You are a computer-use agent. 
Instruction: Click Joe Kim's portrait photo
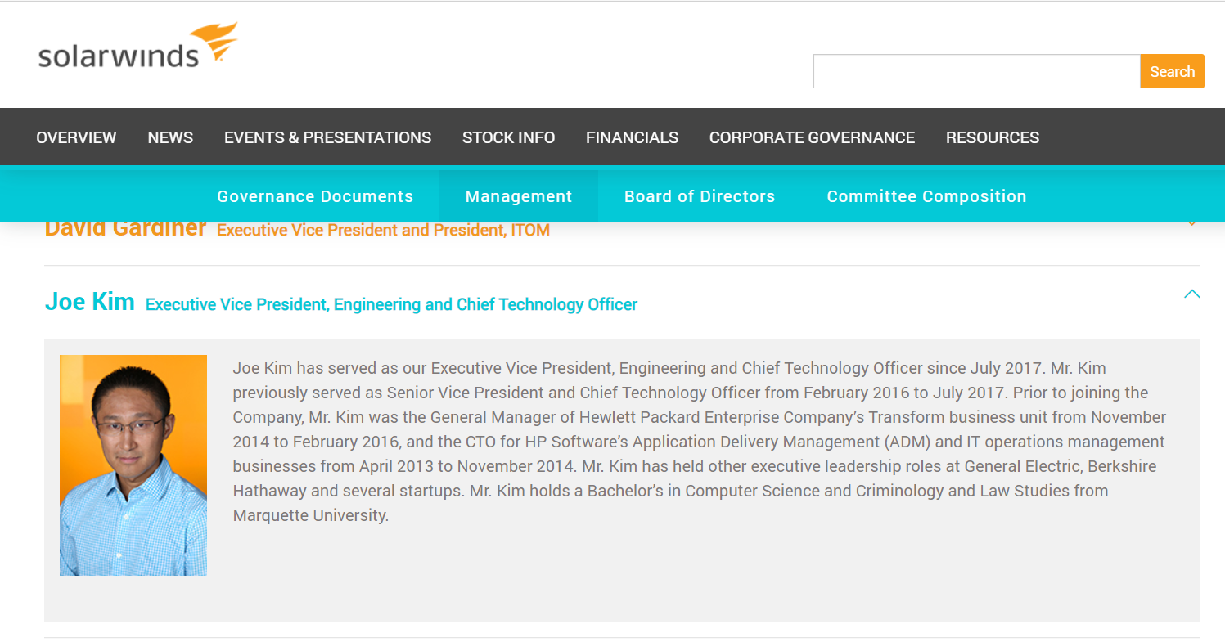[x=133, y=465]
